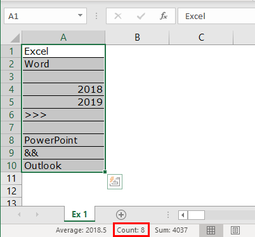Click the horizontal scrollbar left arrow
Image resolution: width=255 pixels, height=237 pixels.
pos(183,215)
